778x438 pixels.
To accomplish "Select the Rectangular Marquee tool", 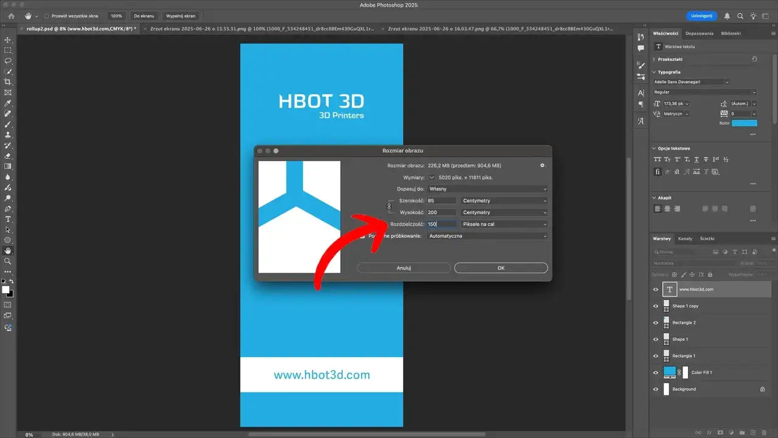I will [8, 50].
